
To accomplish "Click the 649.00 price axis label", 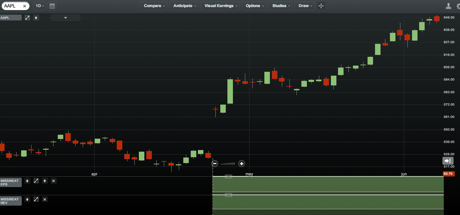I will pyautogui.click(x=449, y=18).
